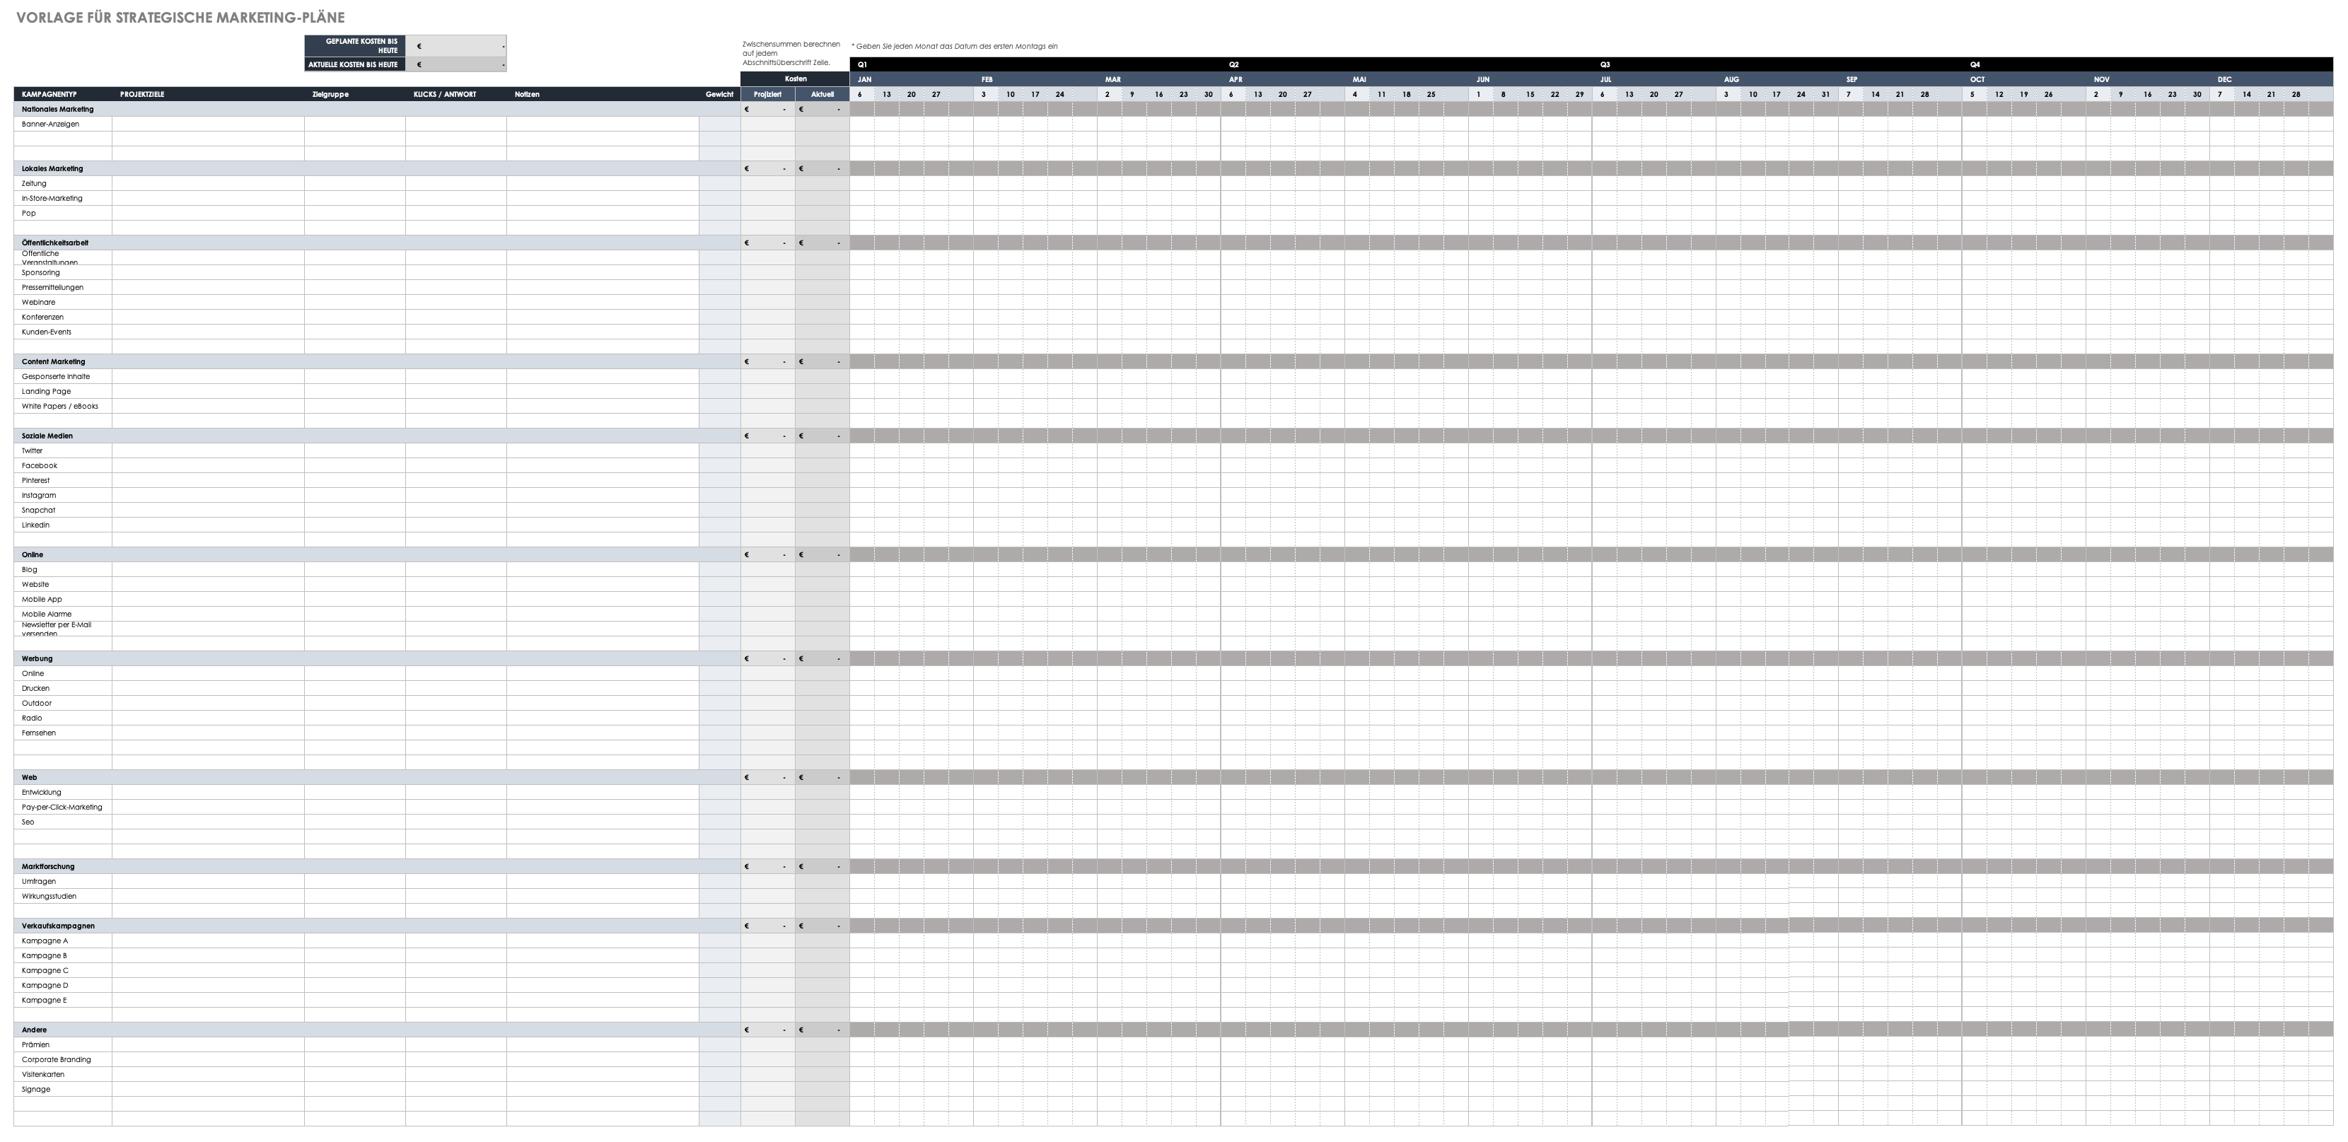Select the 'Nationales Marketing' section row

[376, 110]
